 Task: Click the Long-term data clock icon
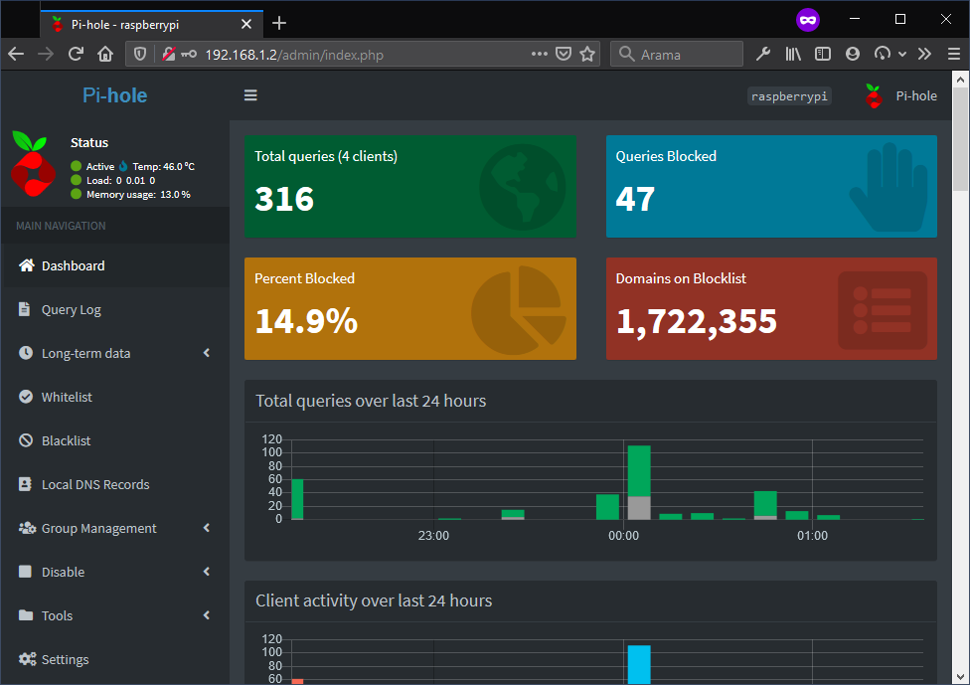(x=26, y=353)
